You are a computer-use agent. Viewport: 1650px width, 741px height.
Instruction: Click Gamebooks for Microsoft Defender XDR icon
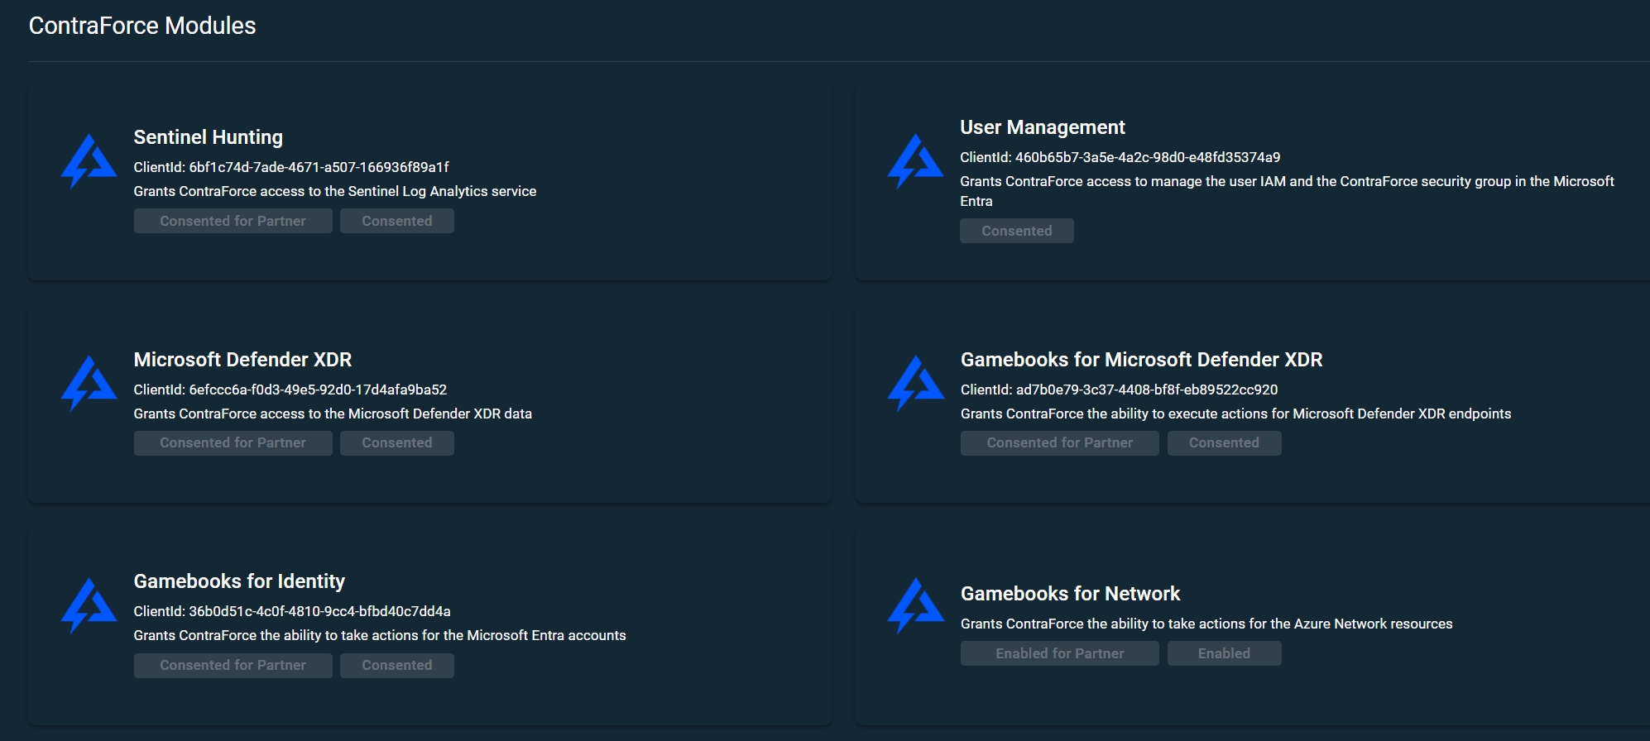pos(915,383)
